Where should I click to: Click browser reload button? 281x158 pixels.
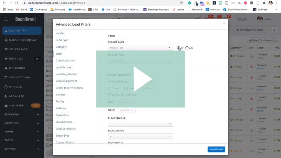pos(17,3)
